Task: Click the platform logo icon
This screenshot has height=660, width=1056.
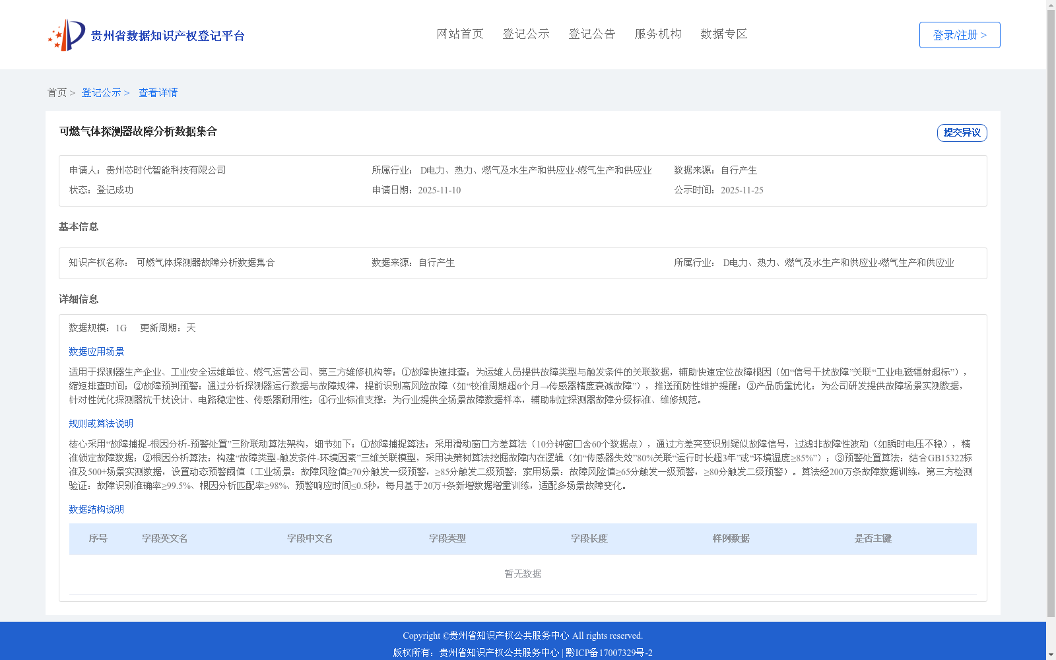Action: pyautogui.click(x=67, y=35)
